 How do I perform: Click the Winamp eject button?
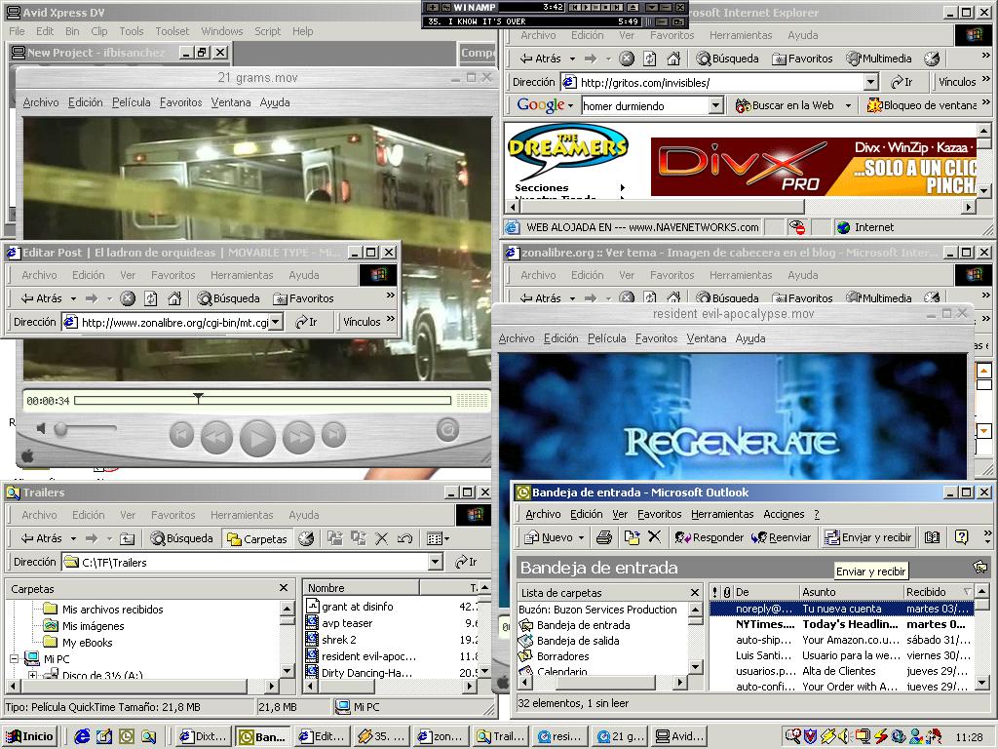[x=633, y=7]
